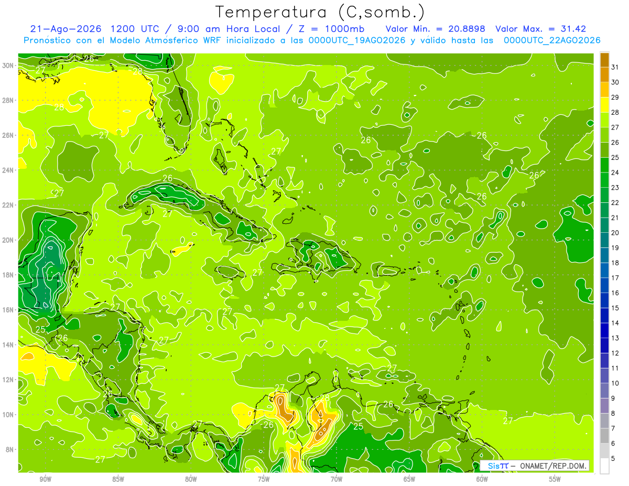Click the "Valor Min. = 20.8898" value
The image size is (629, 486).
pyautogui.click(x=436, y=29)
